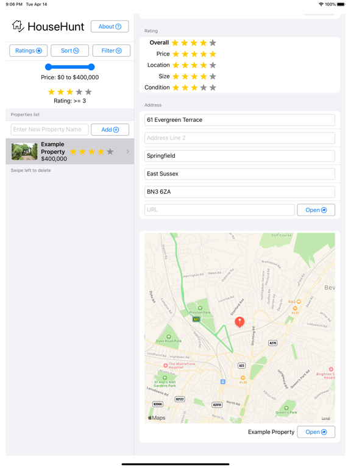351x468 pixels.
Task: Focus the Enter New Property Name field
Action: click(49, 130)
